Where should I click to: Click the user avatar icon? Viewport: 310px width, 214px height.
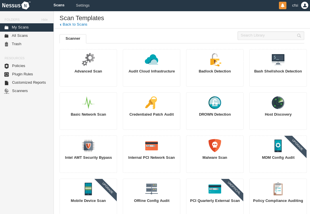pos(305,5)
